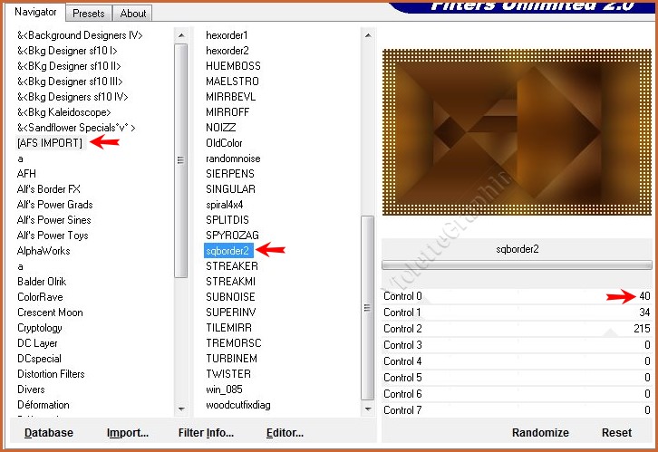Select the Navigator tab
Screen dimensions: 658x452
coord(36,13)
